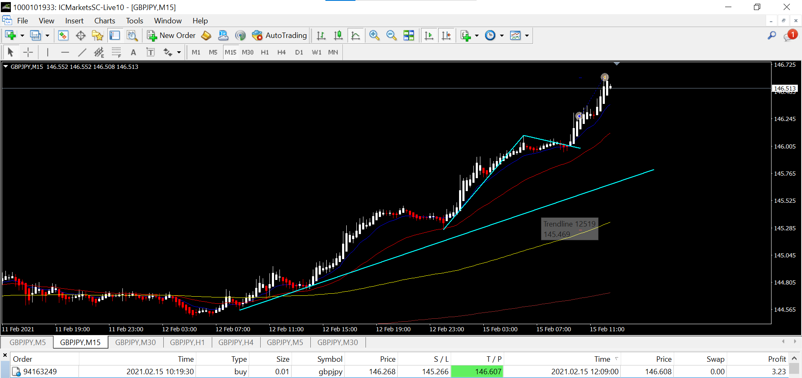Image resolution: width=802 pixels, height=378 pixels.
Task: Expand the Templates dropdown arrow
Action: tap(527, 35)
